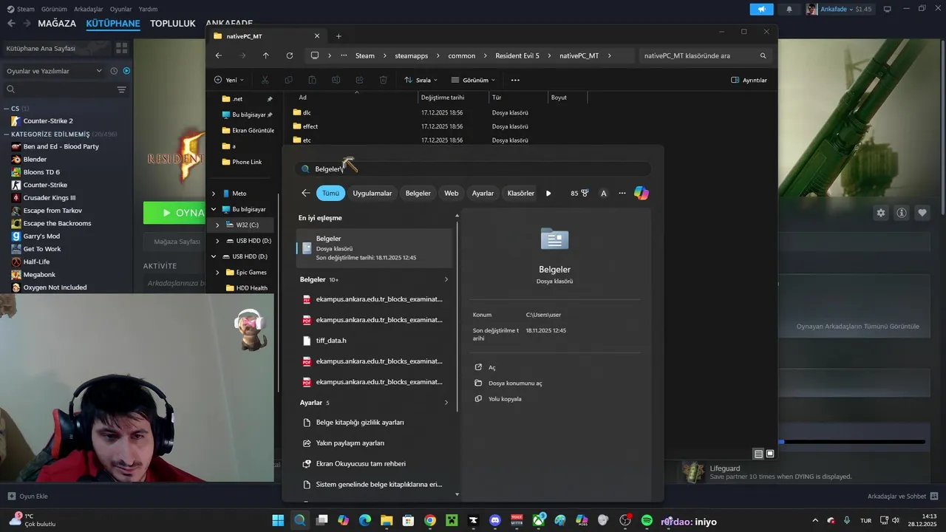Image resolution: width=946 pixels, height=532 pixels.
Task: Select Uygulamalar search filter tab
Action: coord(372,193)
